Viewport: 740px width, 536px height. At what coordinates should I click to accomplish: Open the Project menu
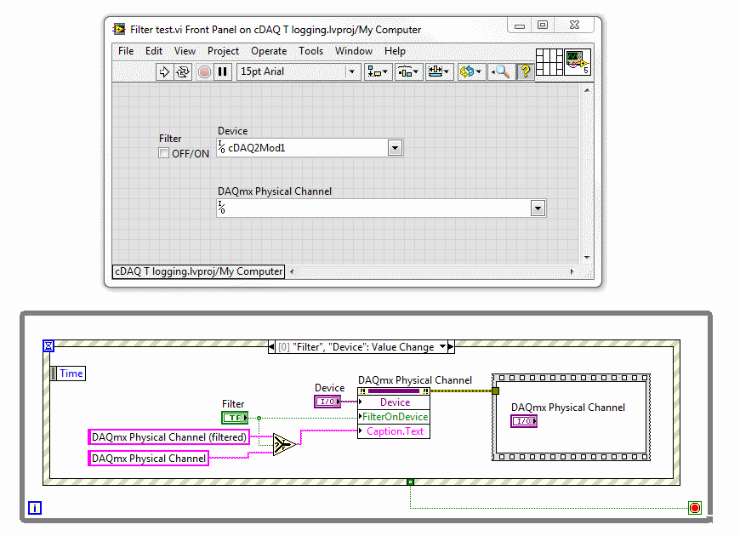coord(223,51)
